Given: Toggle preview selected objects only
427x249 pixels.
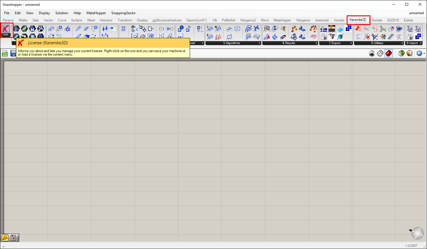Looking at the screenshot, I should tap(401, 53).
